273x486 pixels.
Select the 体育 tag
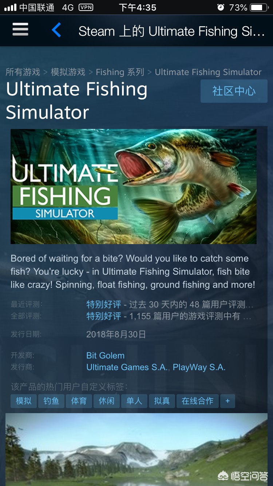pos(79,401)
